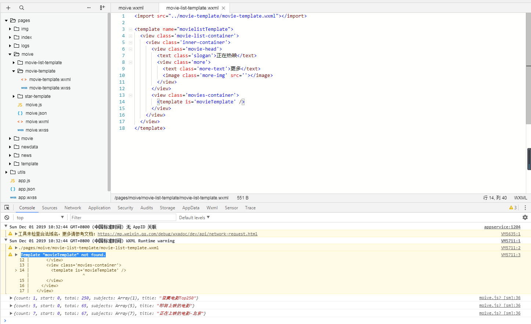The image size is (531, 324).
Task: Switch to the moive.wxml editor tab
Action: [x=131, y=8]
